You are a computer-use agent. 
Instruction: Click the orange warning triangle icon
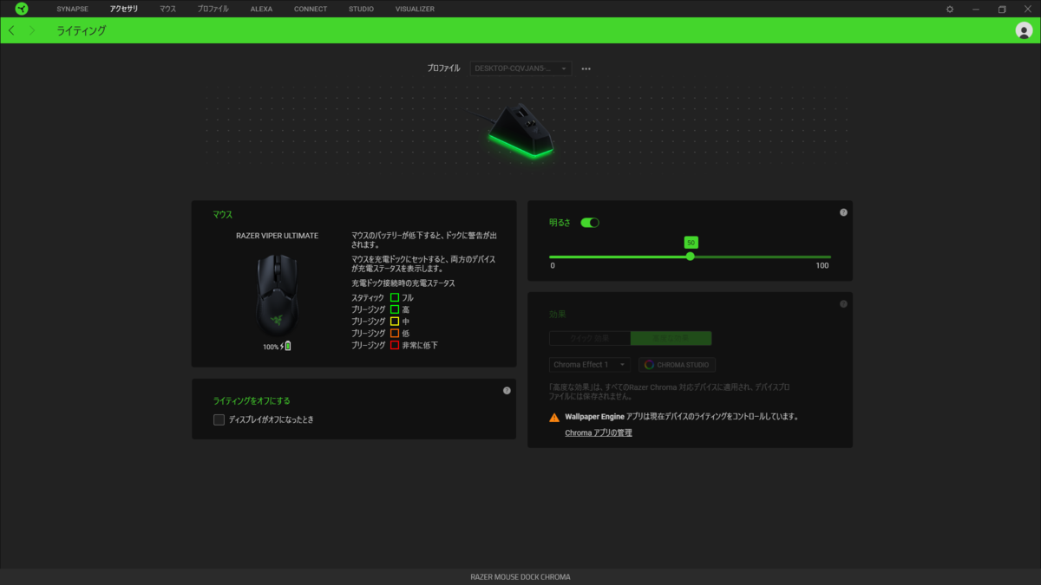coord(554,417)
